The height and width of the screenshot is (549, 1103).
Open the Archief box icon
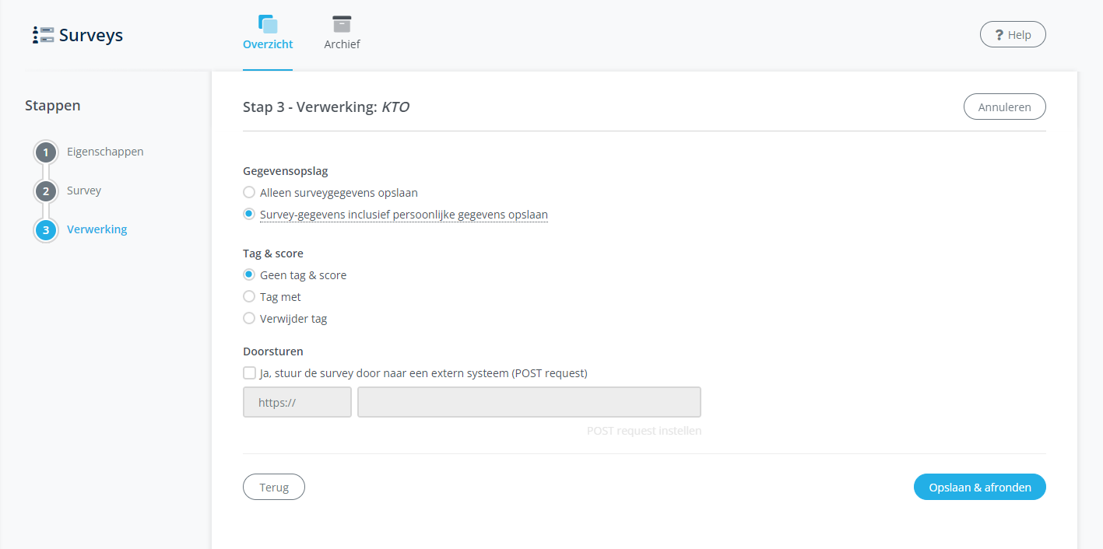click(342, 24)
